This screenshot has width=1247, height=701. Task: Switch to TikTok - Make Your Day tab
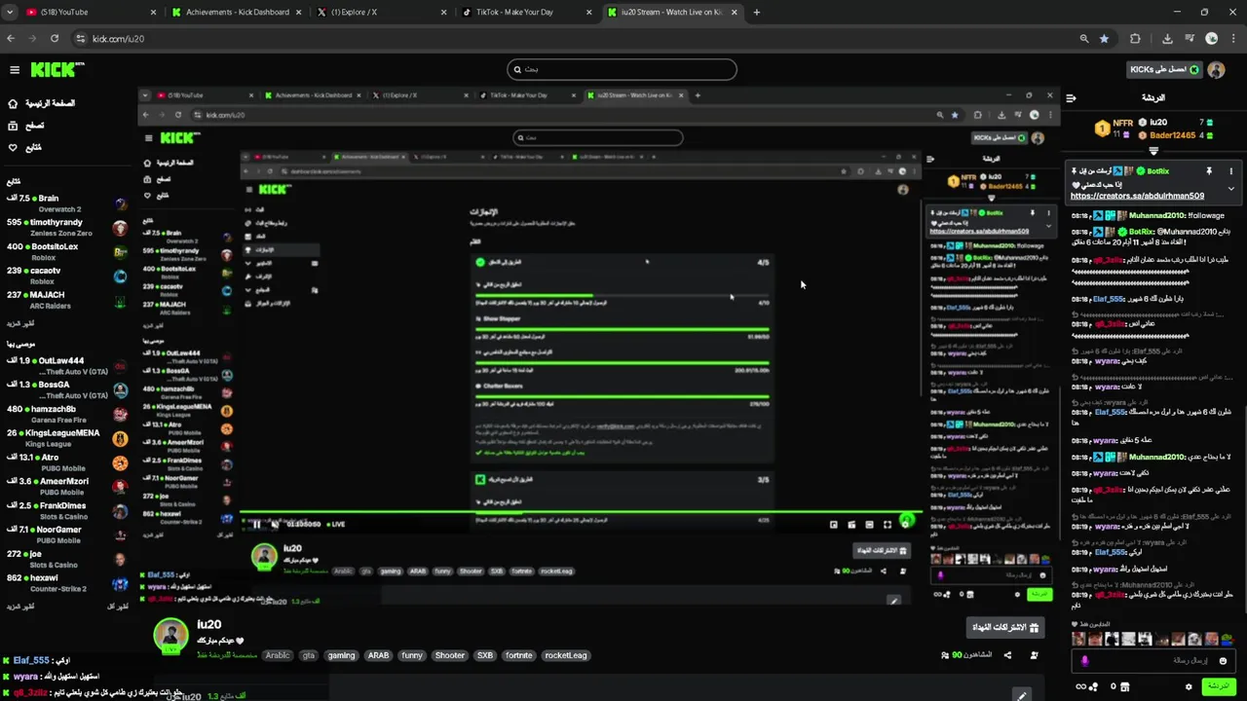click(x=526, y=12)
